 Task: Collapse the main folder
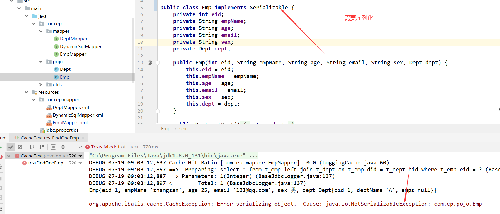click(19, 8)
